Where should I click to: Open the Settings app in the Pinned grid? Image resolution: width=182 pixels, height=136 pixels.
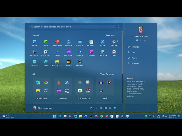(114, 43)
